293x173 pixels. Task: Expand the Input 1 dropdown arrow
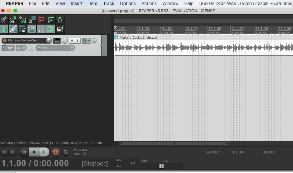click(x=72, y=48)
